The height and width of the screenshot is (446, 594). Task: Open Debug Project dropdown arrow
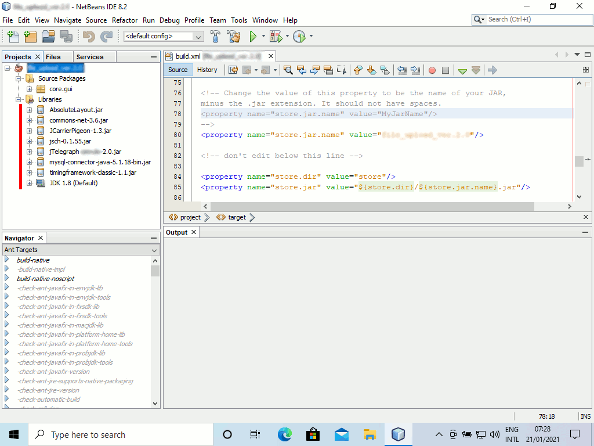click(x=287, y=36)
